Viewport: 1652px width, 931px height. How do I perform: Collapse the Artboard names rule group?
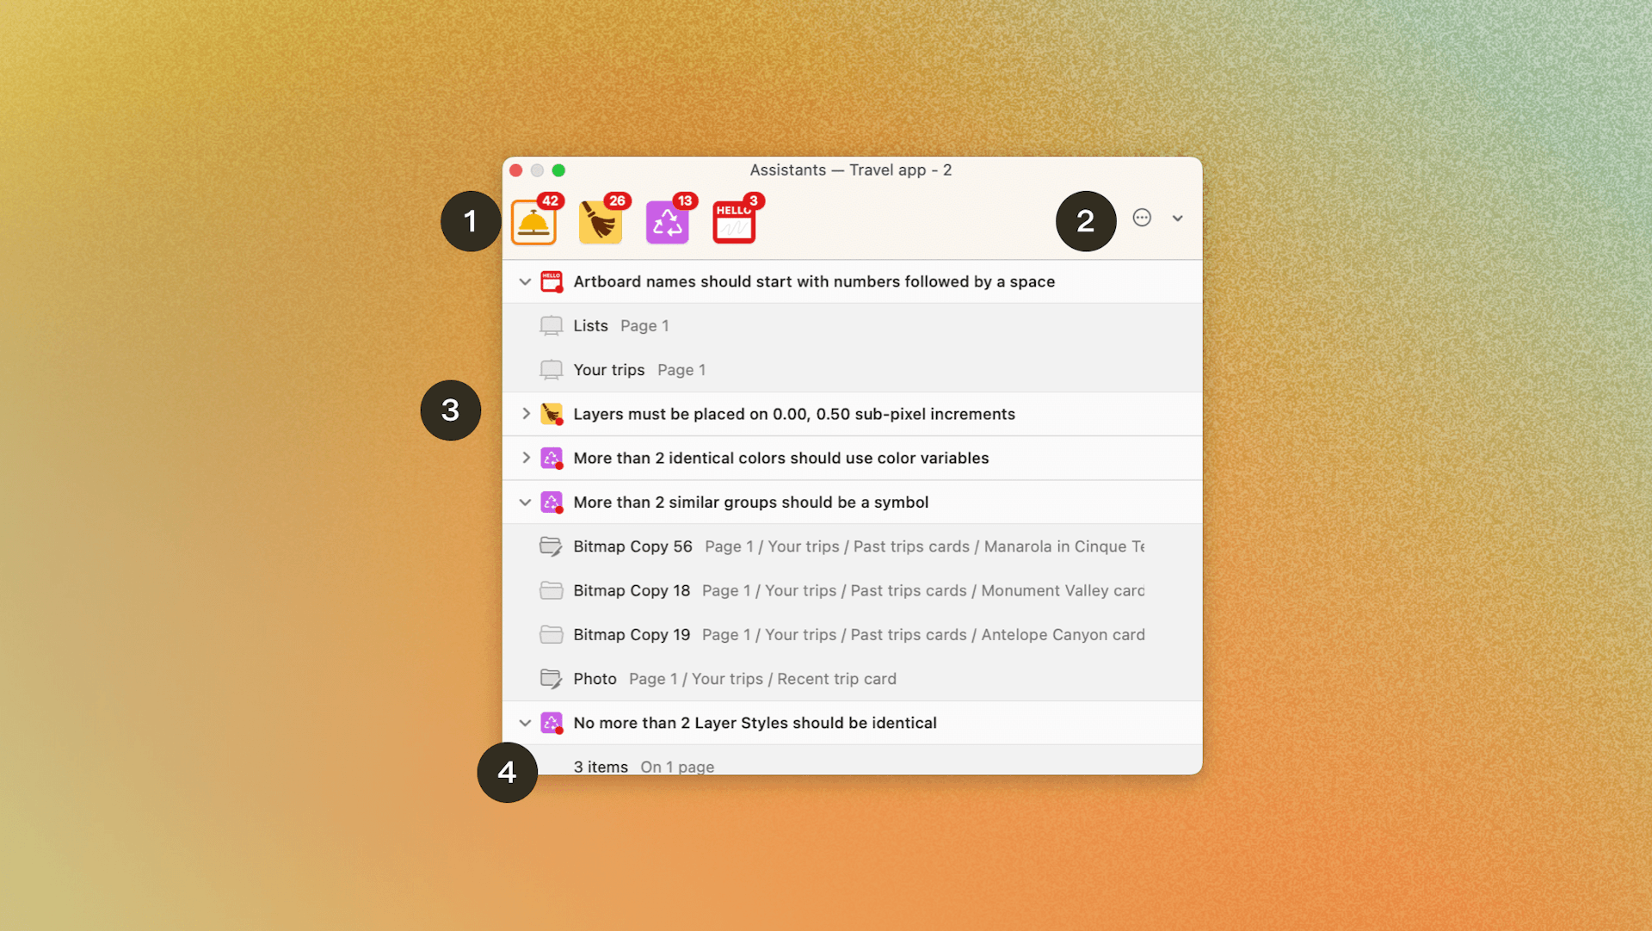pos(525,282)
